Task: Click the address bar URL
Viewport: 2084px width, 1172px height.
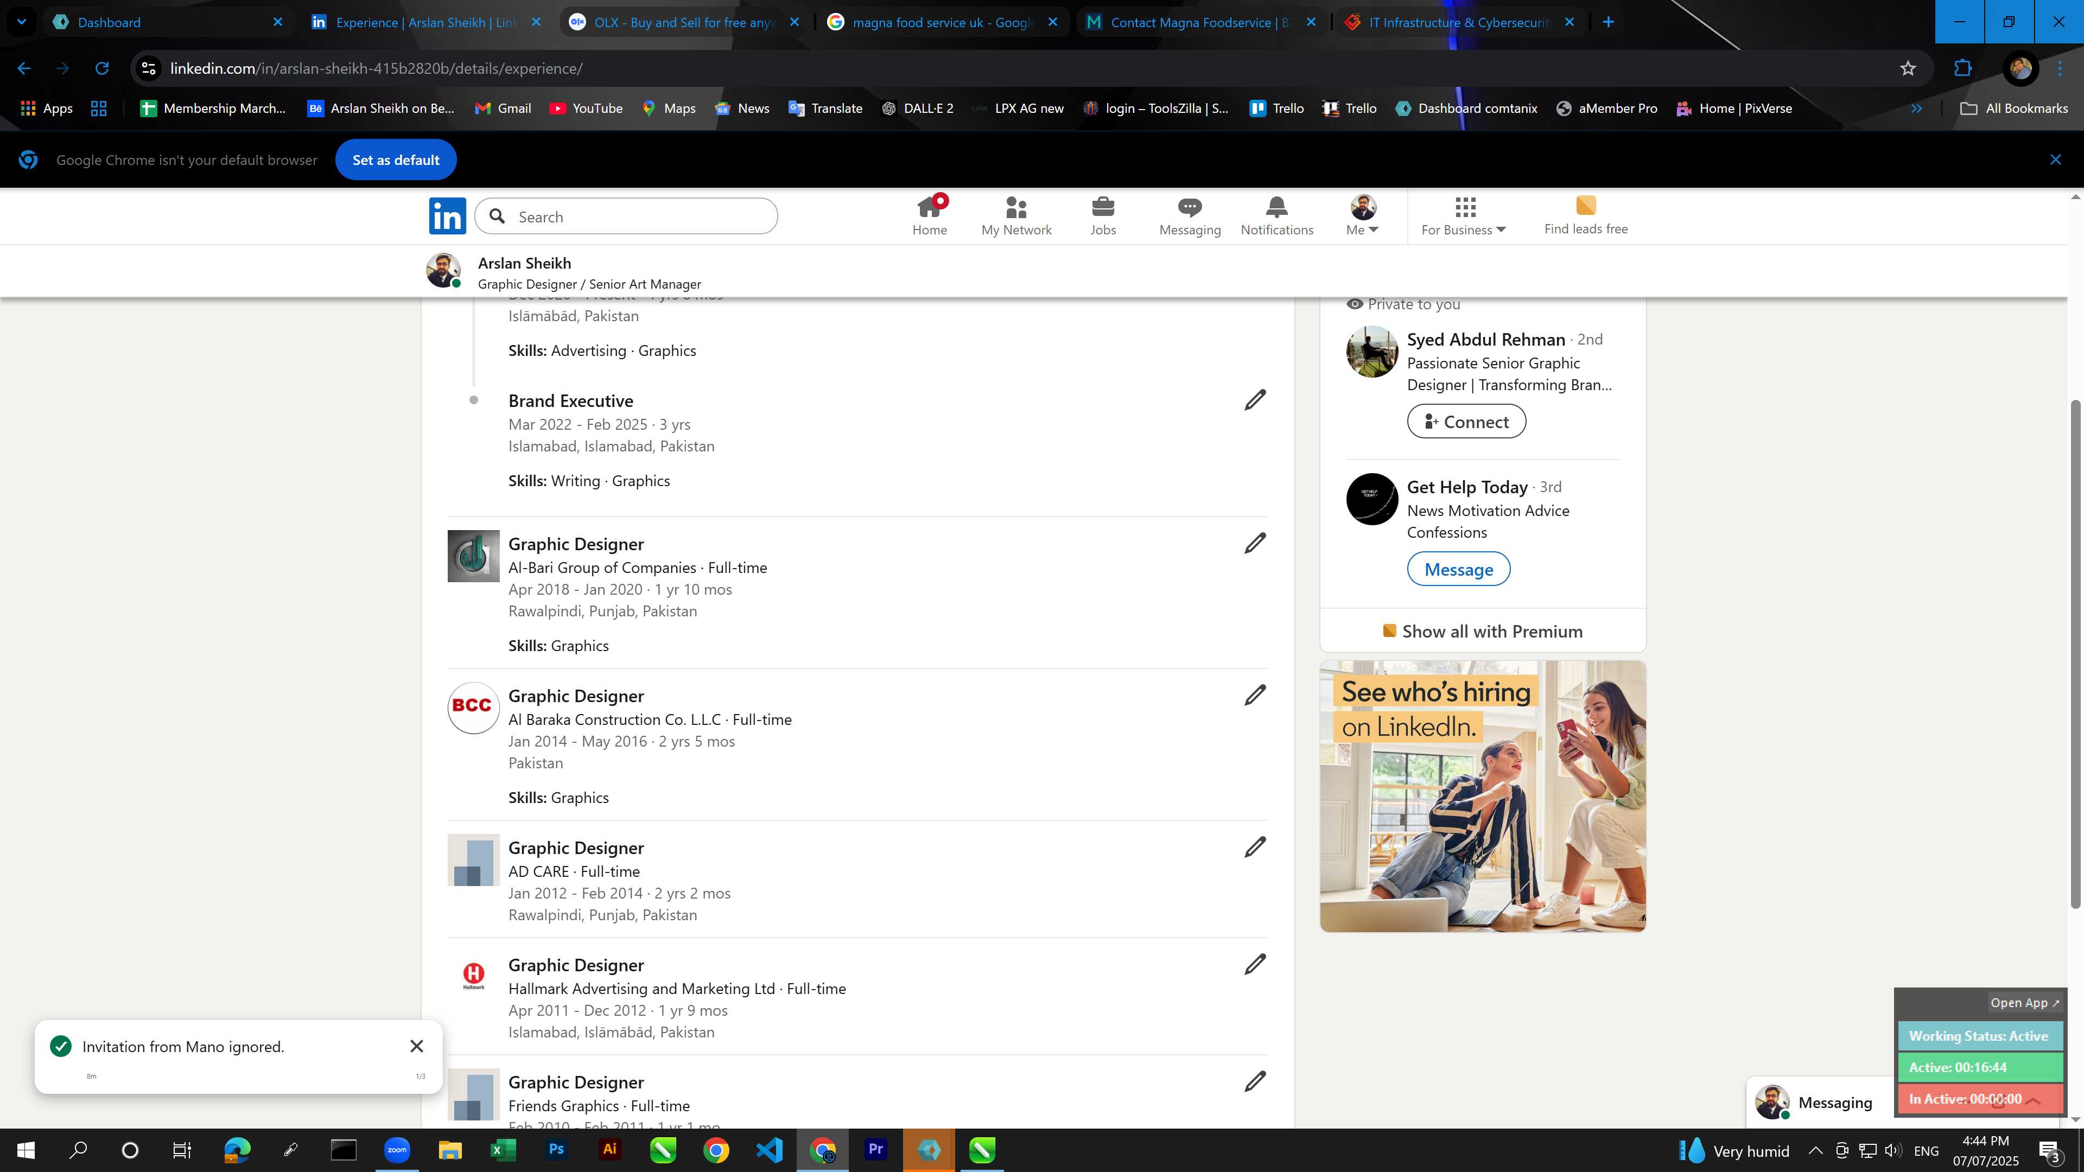Action: [376, 69]
